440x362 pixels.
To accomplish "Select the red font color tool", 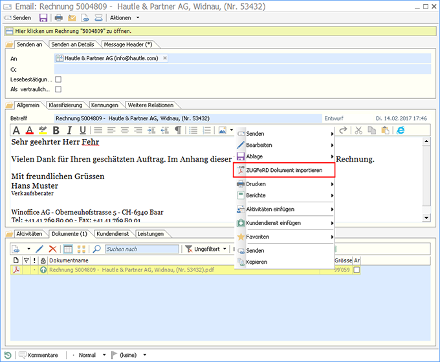I will click(x=30, y=131).
